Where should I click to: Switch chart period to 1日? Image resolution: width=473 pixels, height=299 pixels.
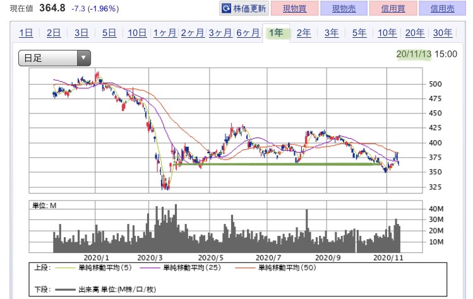click(x=26, y=33)
